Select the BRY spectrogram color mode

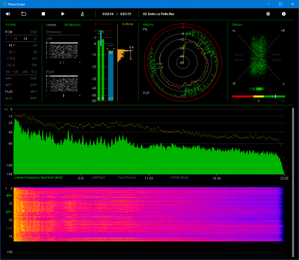coord(9,212)
